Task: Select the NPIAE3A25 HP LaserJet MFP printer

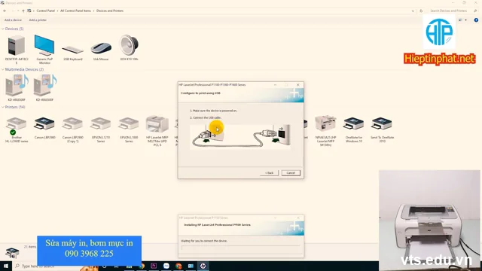Action: (325, 123)
